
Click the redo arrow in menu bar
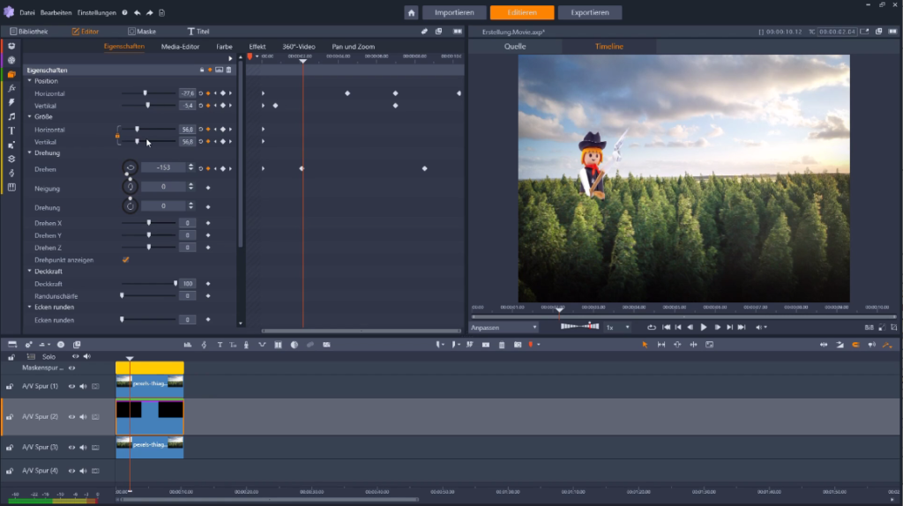[x=149, y=12]
